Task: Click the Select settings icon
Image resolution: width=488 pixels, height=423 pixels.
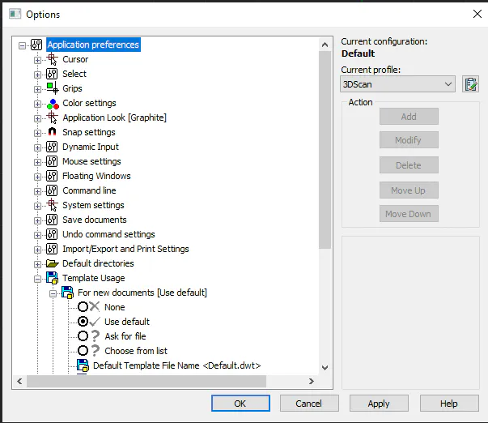Action: click(52, 74)
